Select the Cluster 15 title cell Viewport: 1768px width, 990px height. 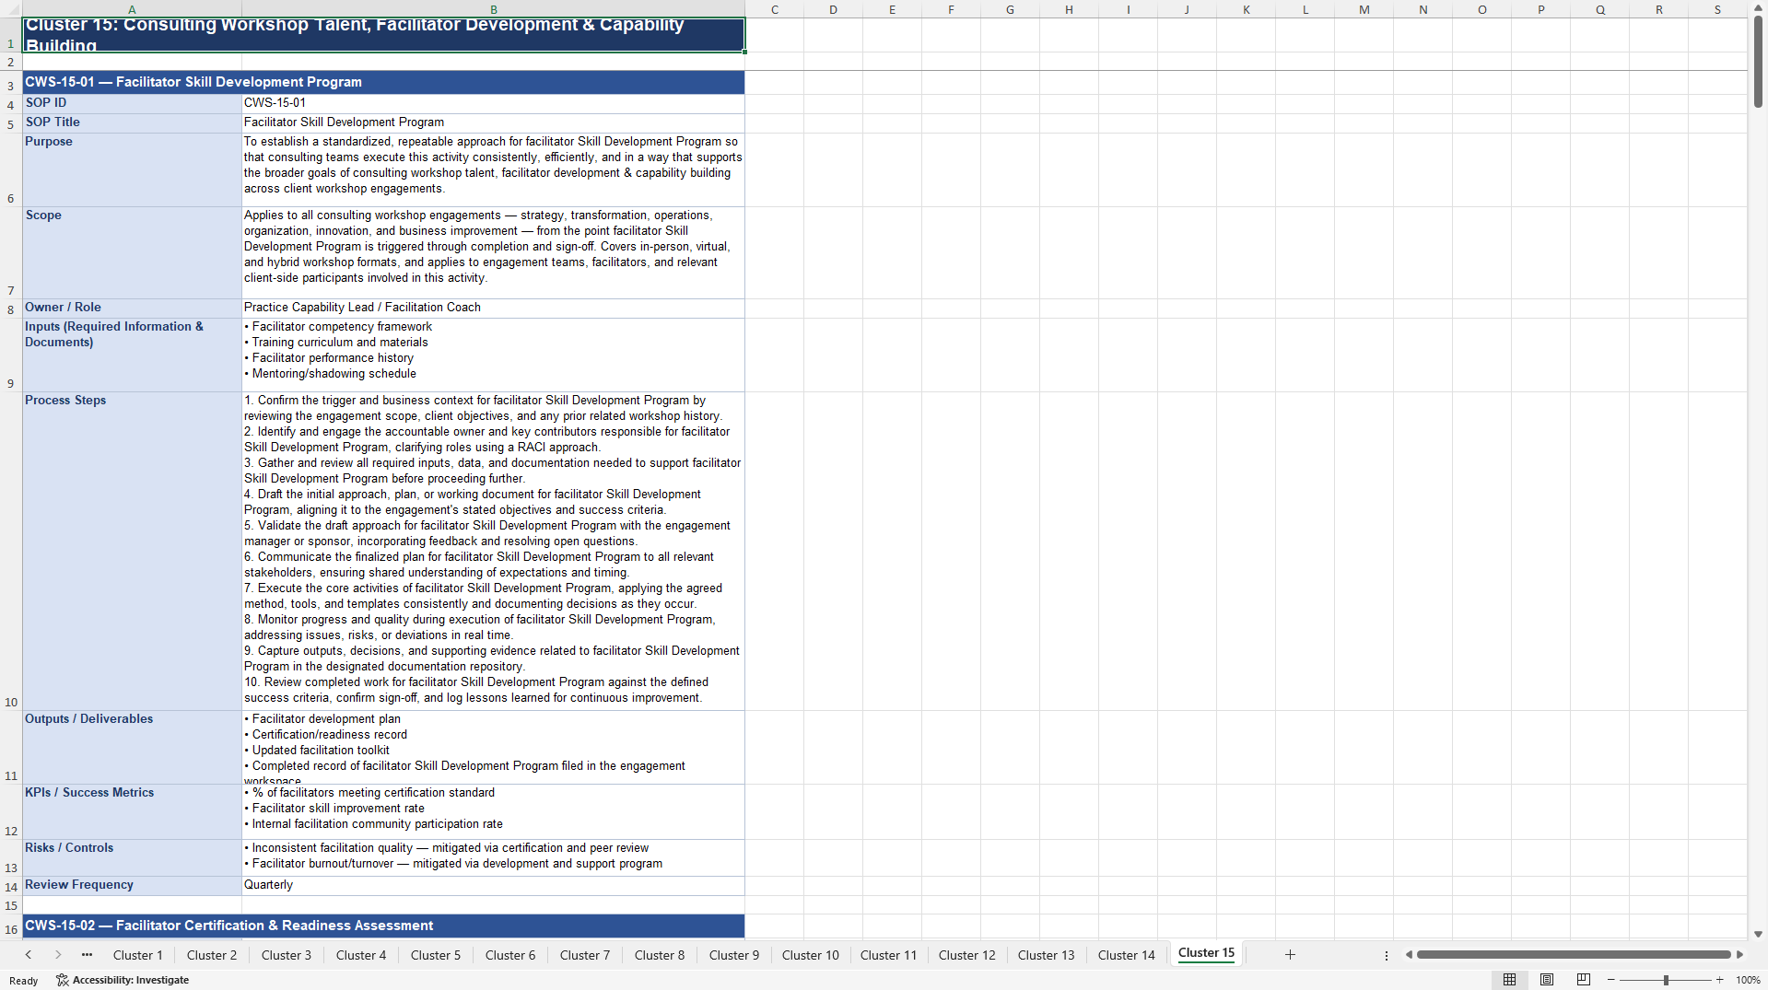[x=383, y=35]
